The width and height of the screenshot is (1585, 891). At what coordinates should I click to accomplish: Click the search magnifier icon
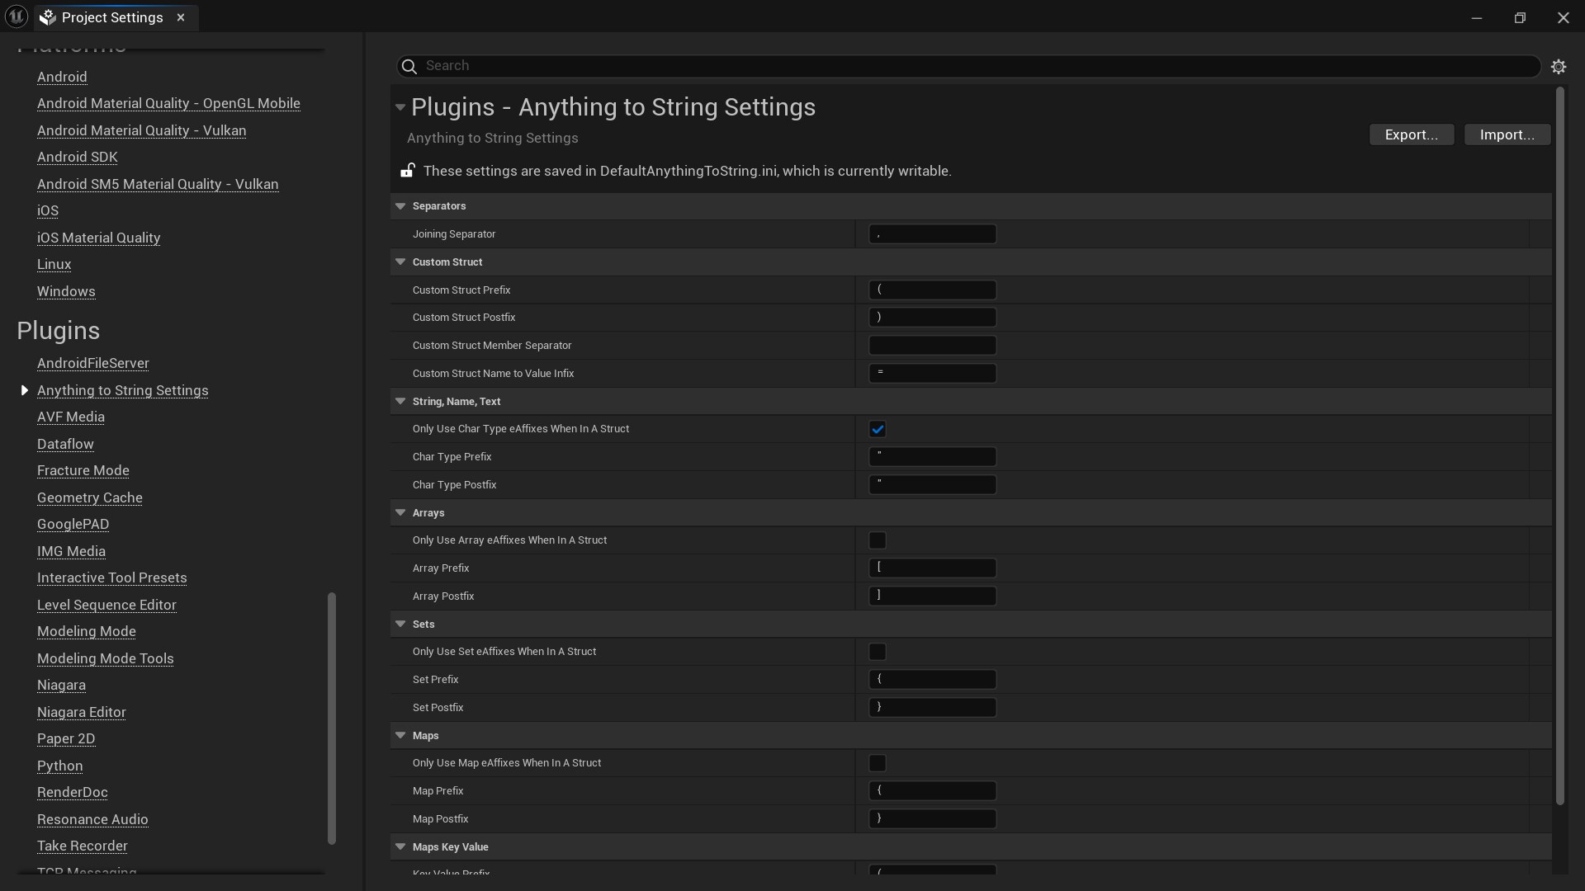[409, 66]
